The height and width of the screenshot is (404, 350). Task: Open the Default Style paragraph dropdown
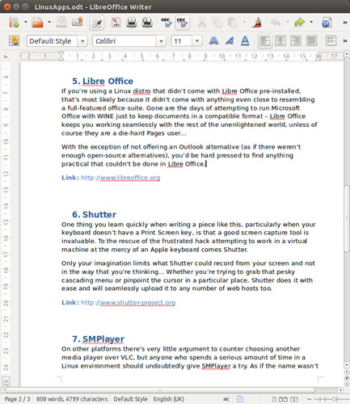(82, 41)
